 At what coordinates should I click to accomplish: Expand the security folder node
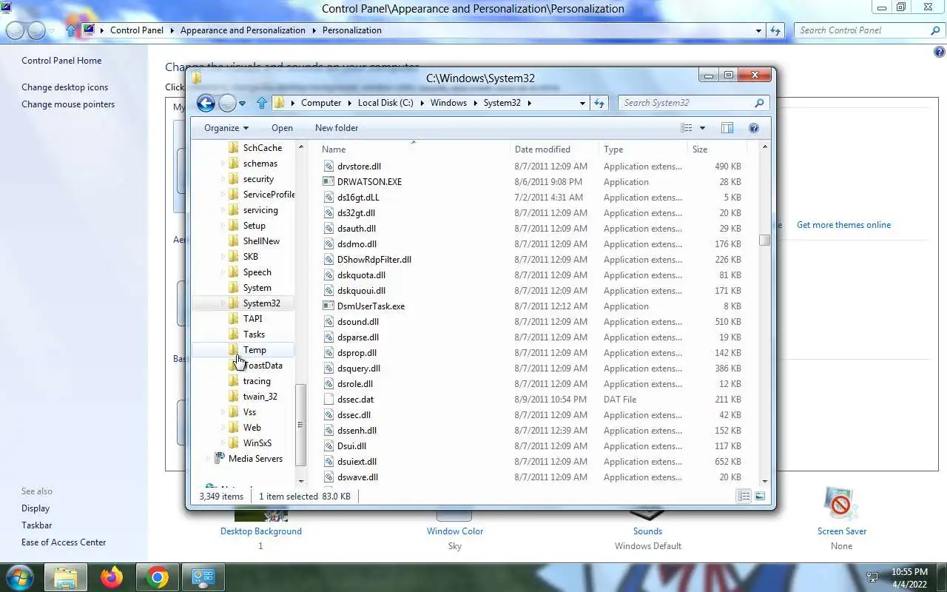point(223,179)
